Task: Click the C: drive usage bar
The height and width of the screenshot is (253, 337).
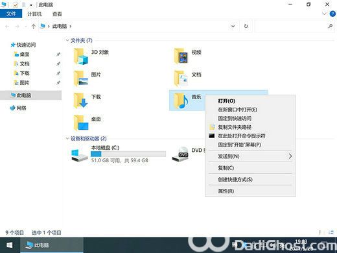Action: click(128, 154)
